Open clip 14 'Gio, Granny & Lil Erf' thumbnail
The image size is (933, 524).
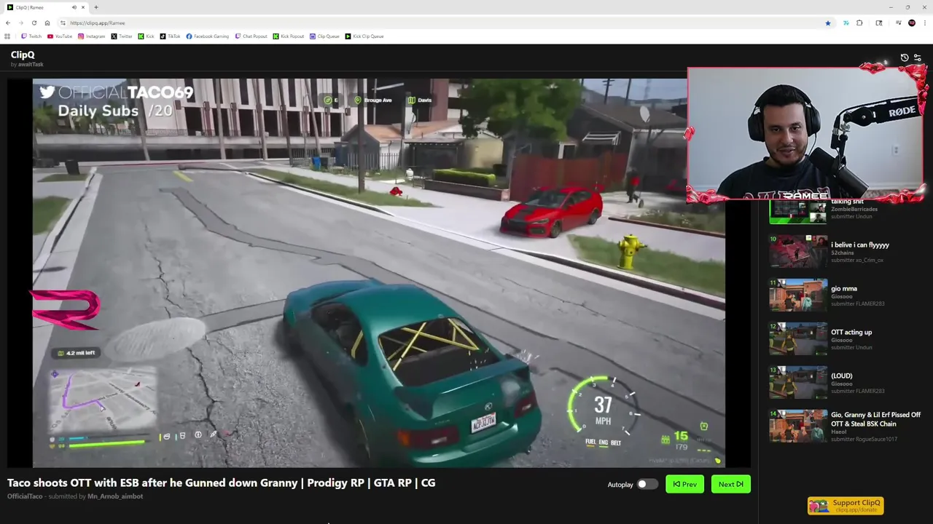tap(798, 426)
